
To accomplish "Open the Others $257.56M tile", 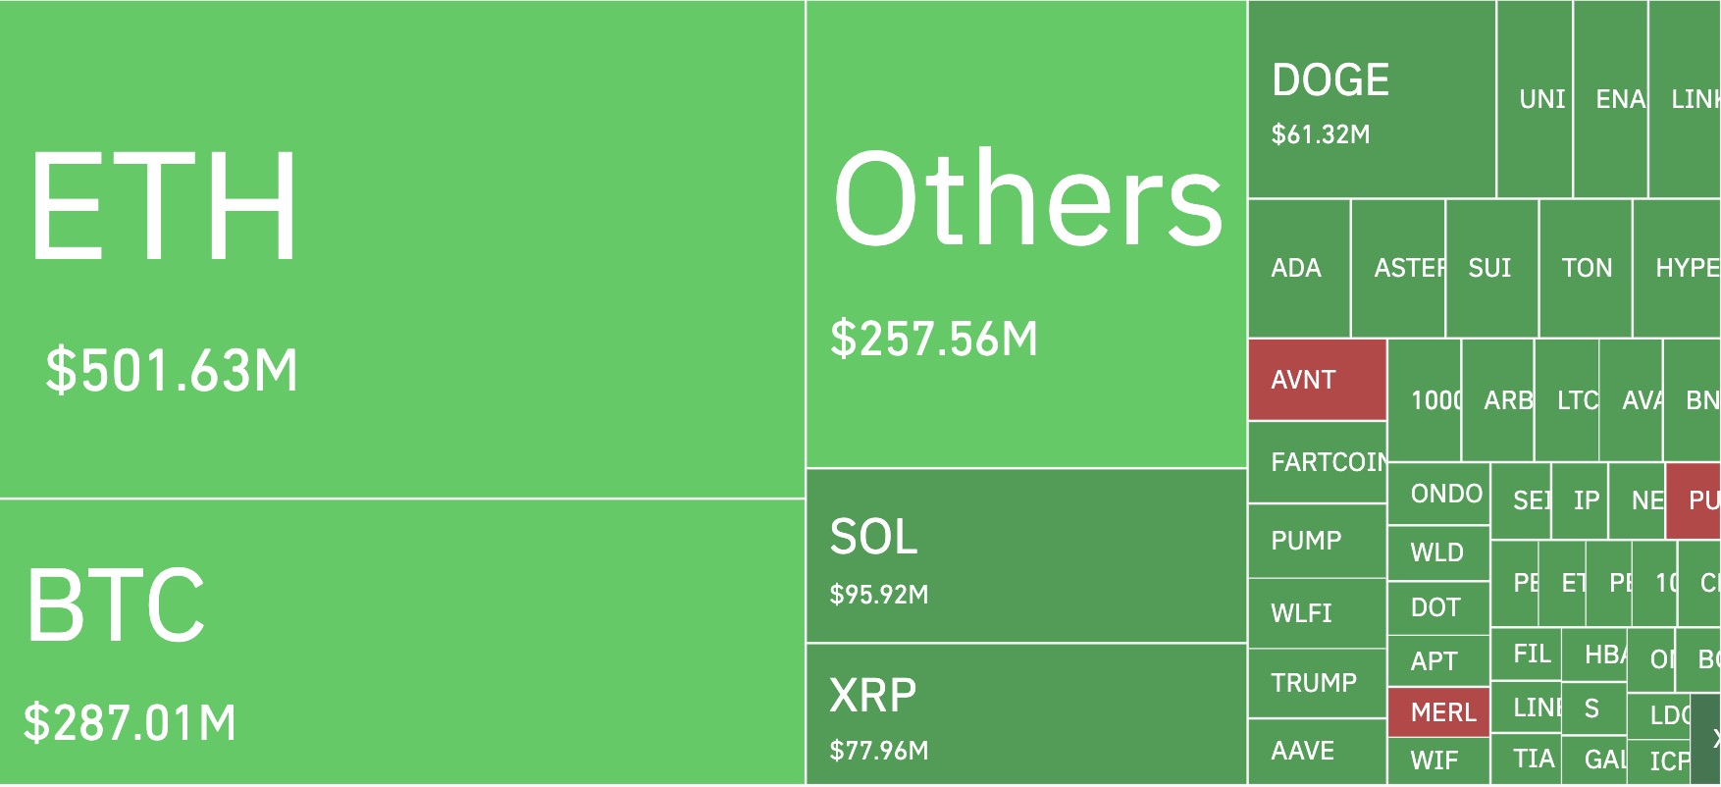I will (1026, 236).
